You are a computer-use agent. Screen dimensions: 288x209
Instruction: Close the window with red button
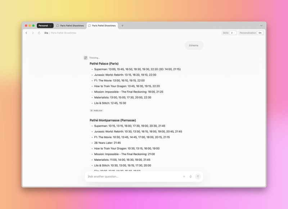pyautogui.click(x=26, y=26)
